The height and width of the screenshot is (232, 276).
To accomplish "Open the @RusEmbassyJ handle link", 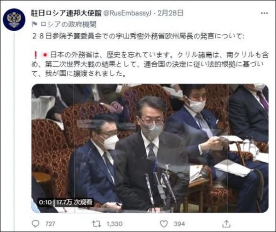I will 127,13.
